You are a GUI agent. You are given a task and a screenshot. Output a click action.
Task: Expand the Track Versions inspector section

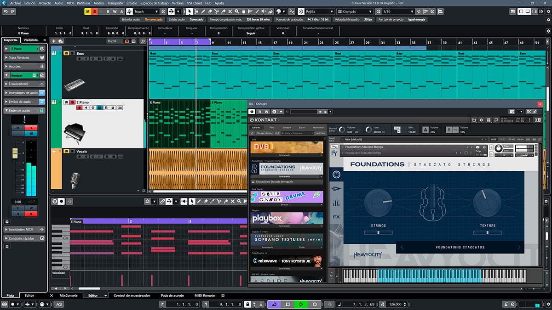click(25, 57)
